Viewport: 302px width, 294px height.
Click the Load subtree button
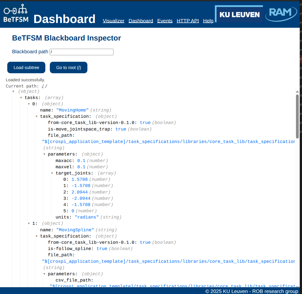point(26,67)
